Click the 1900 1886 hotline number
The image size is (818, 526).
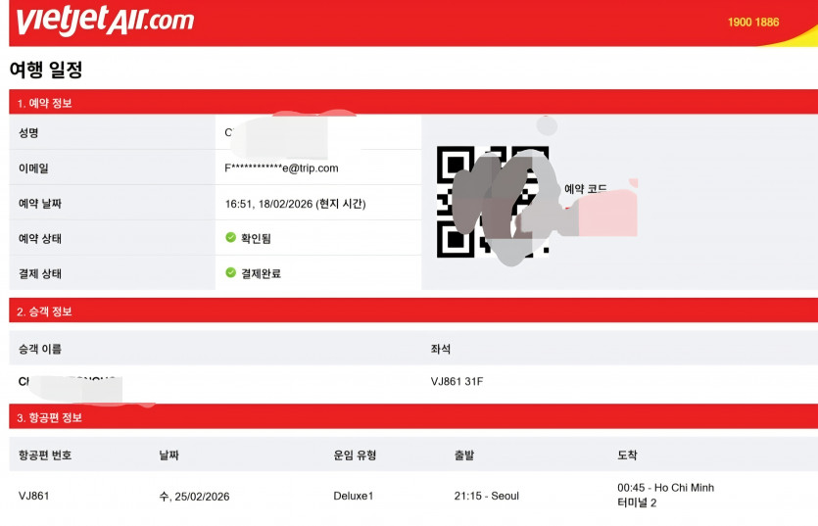[x=752, y=22]
